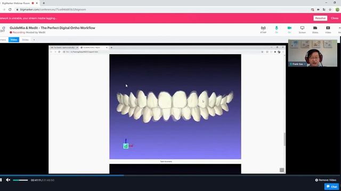Screen dimensions: 341x191
Task: Open a new Chrome tab
Action: point(44,3)
